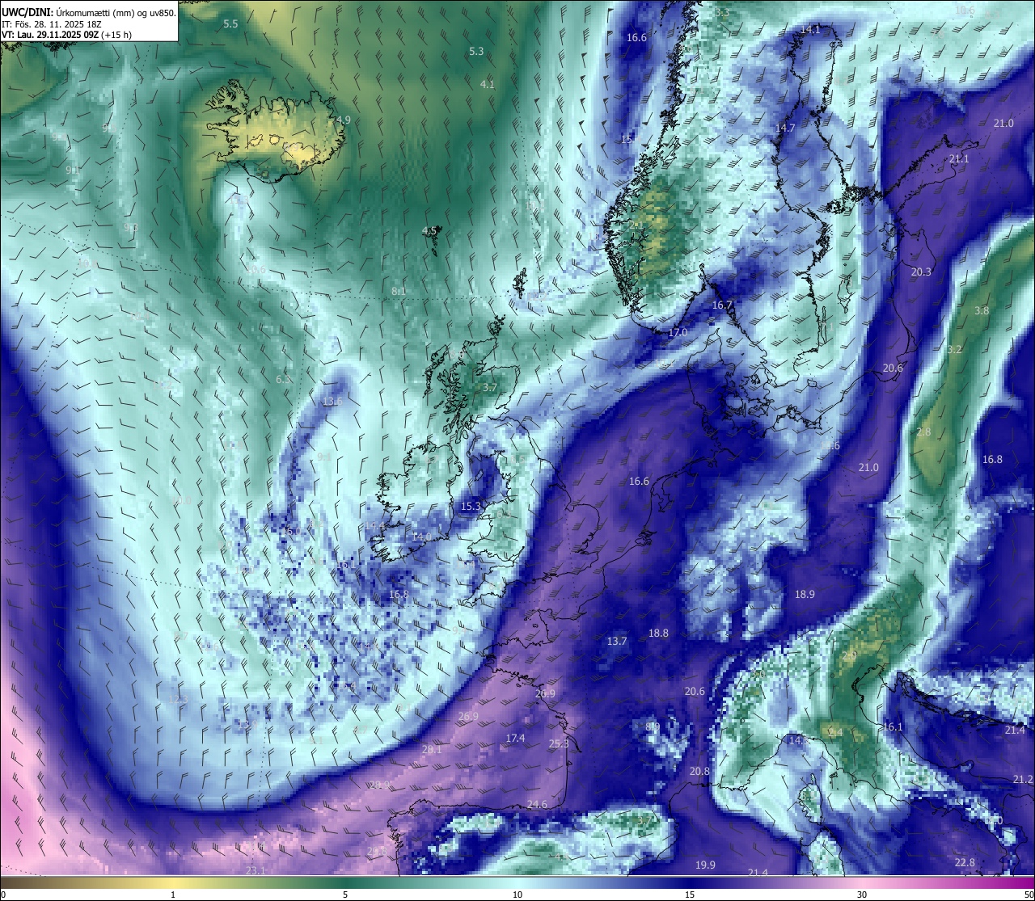Select the 17.0 value label
The height and width of the screenshot is (901, 1035).
click(678, 332)
